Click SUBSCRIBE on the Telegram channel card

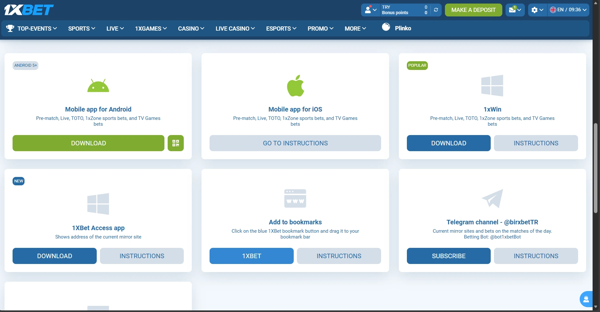[448, 256]
